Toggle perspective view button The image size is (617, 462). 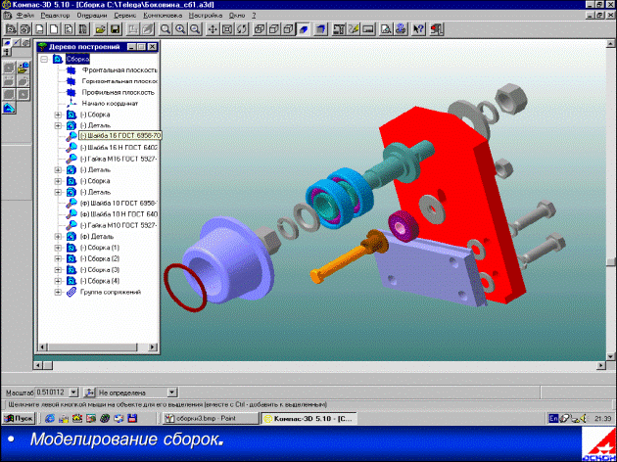[320, 29]
